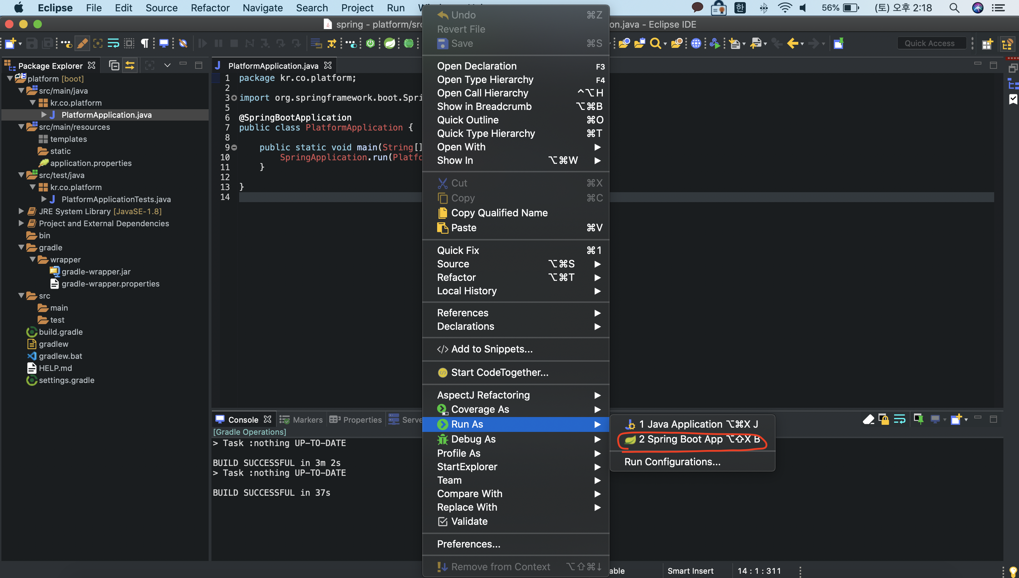Expand the JRE System Library node
This screenshot has width=1019, height=578.
click(21, 211)
